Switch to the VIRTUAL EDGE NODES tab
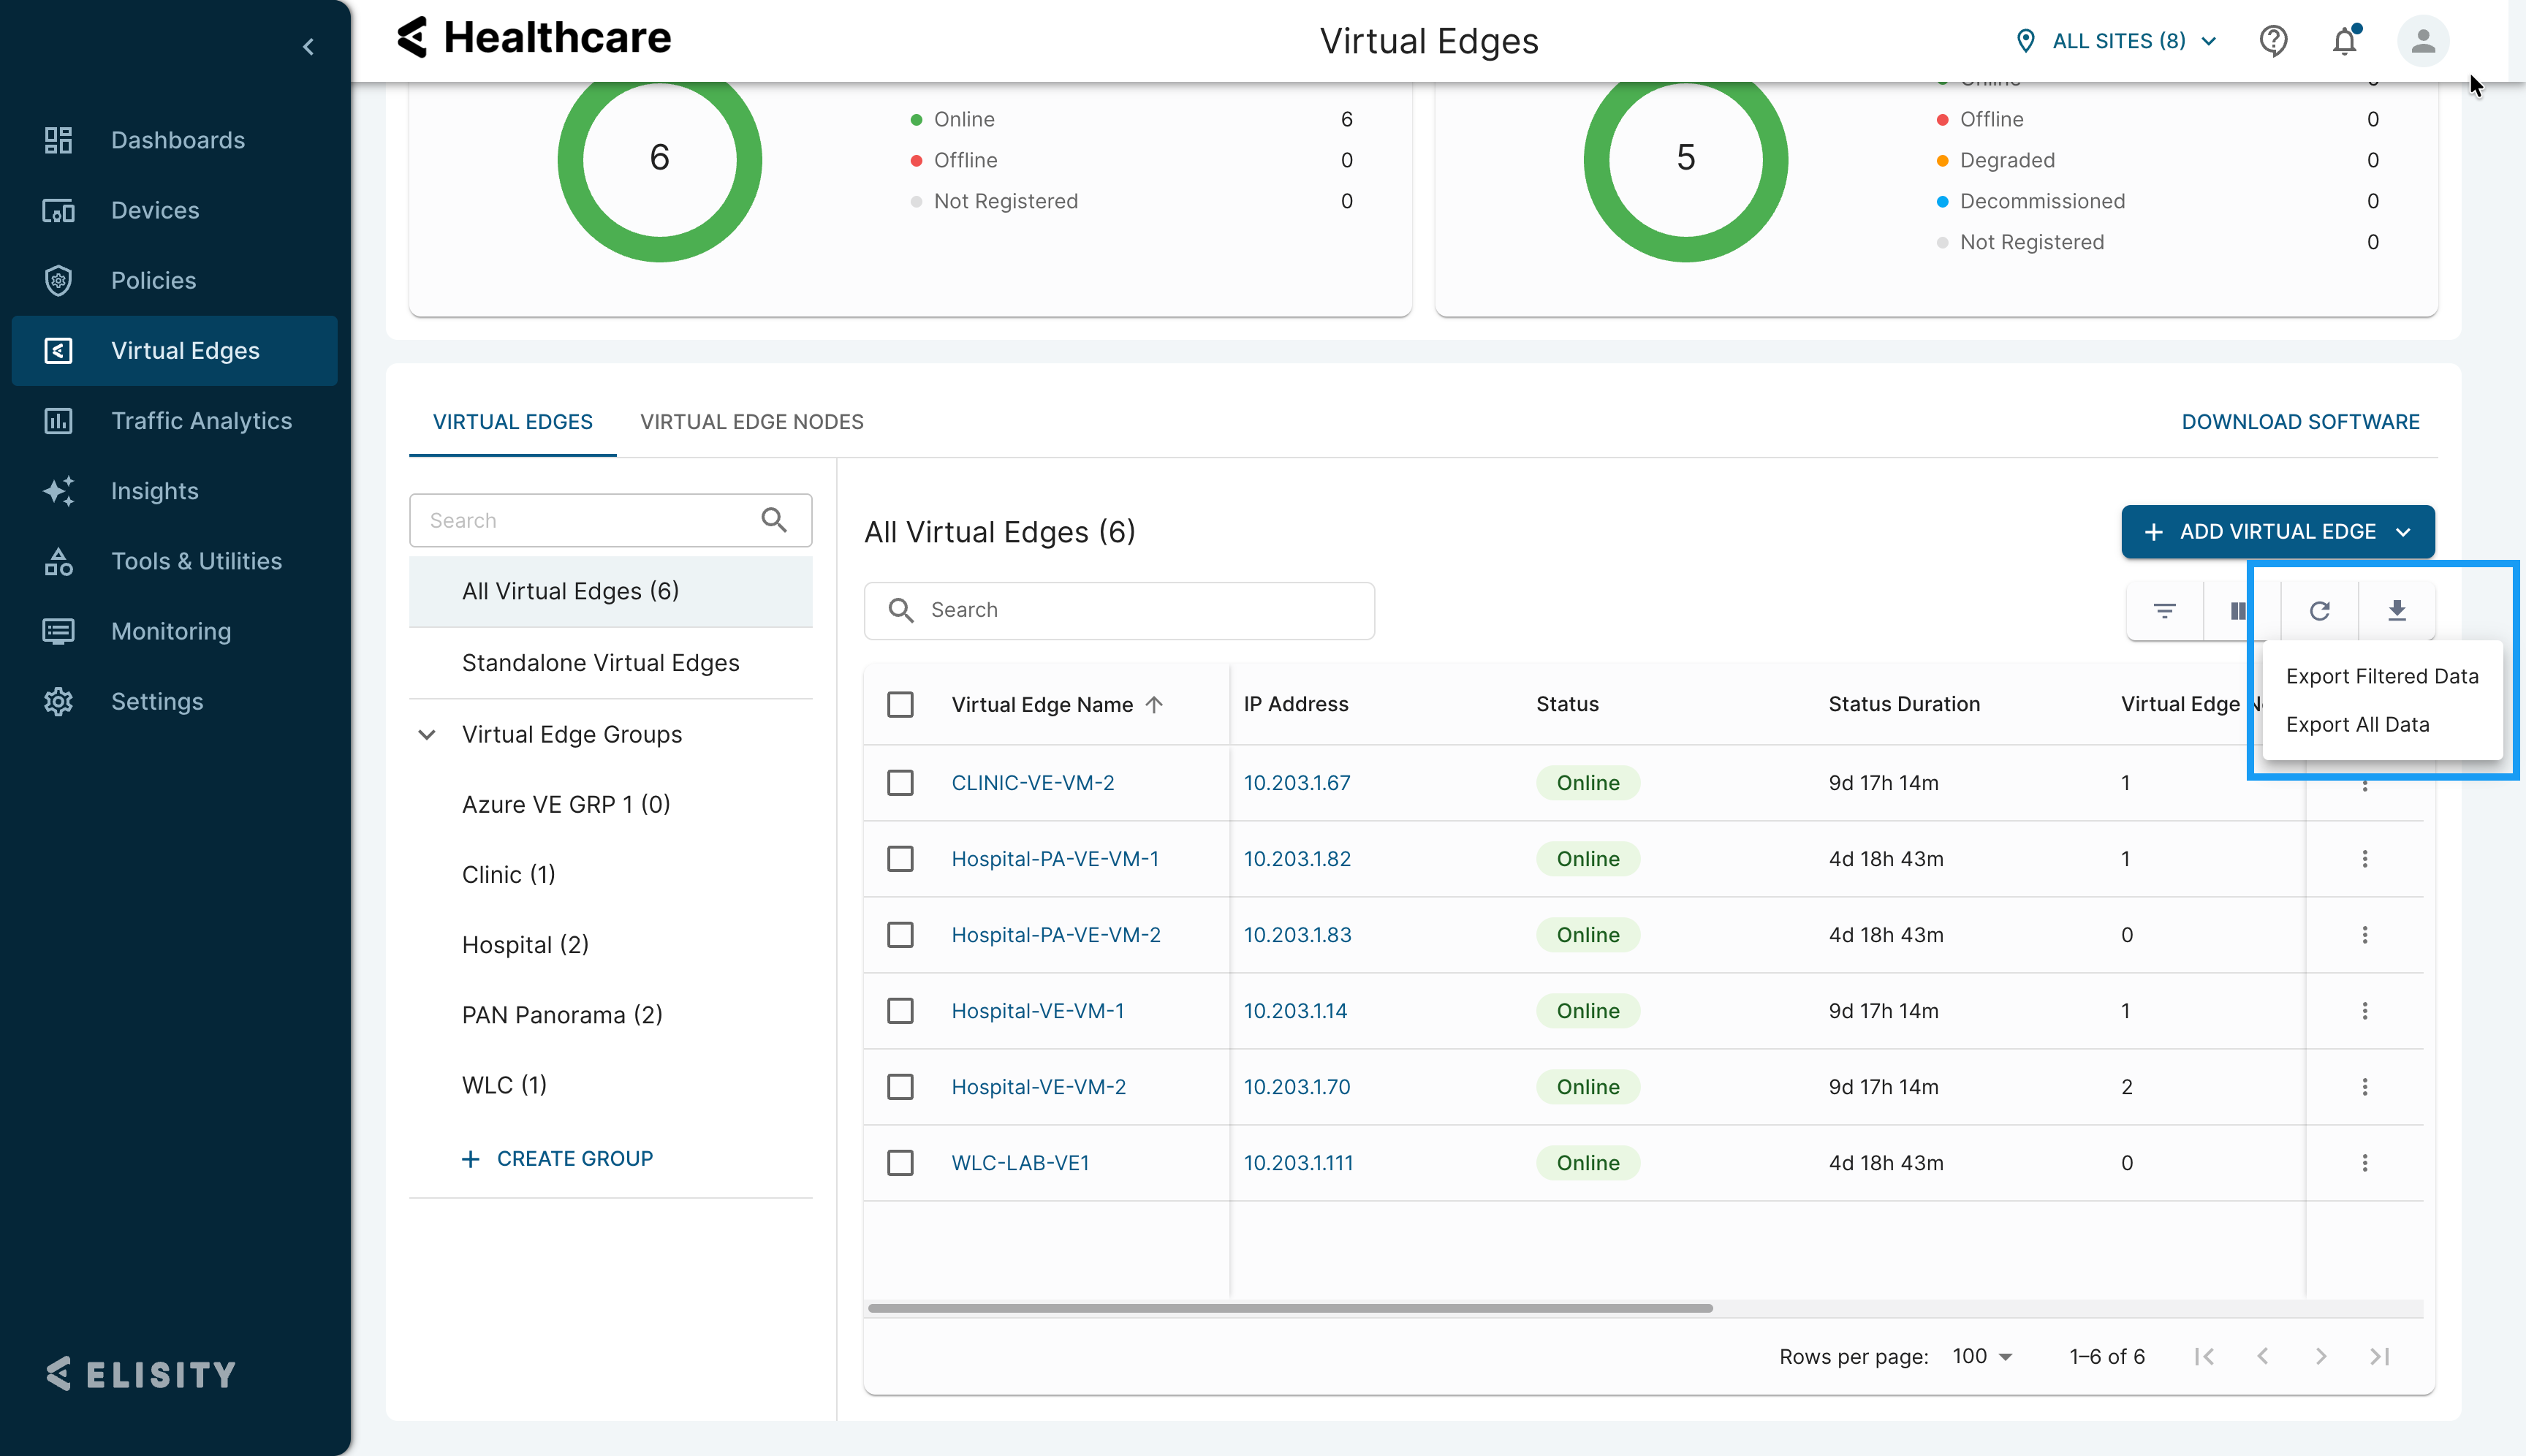This screenshot has height=1456, width=2526. point(751,422)
